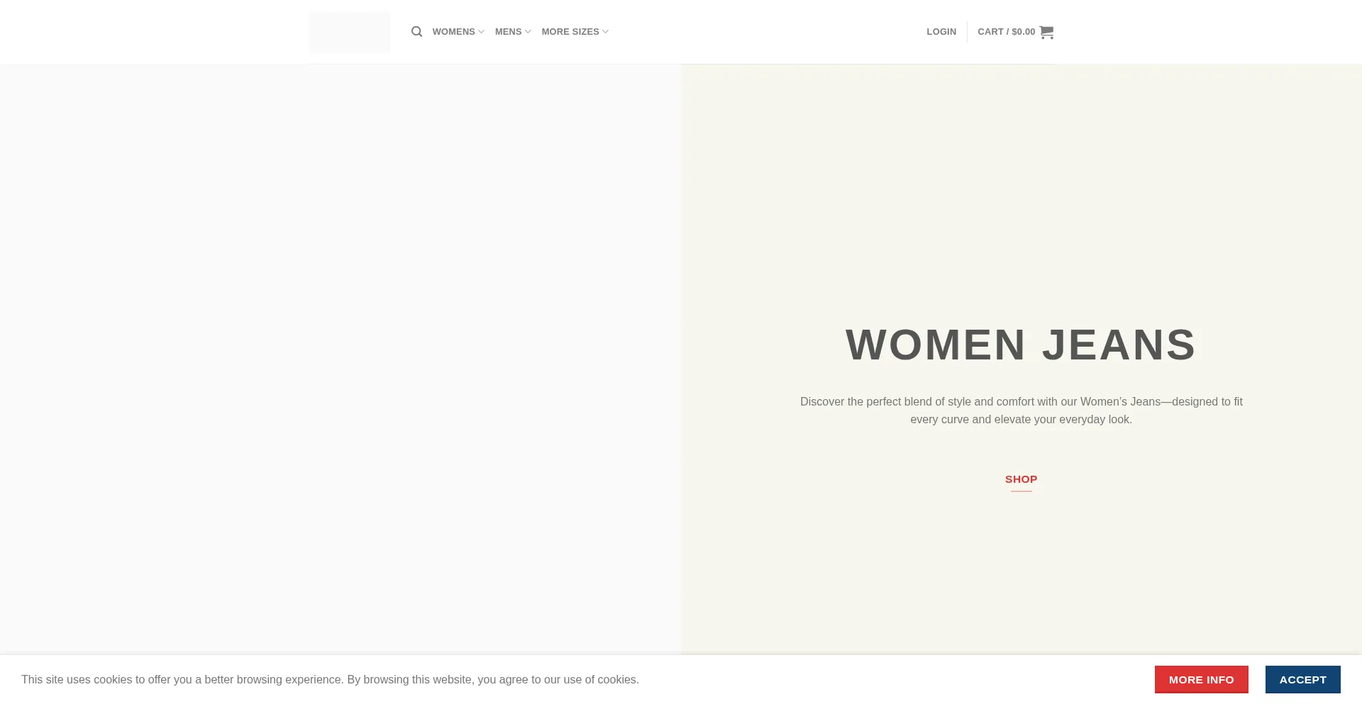Click the site logo placeholder in header

click(x=350, y=32)
